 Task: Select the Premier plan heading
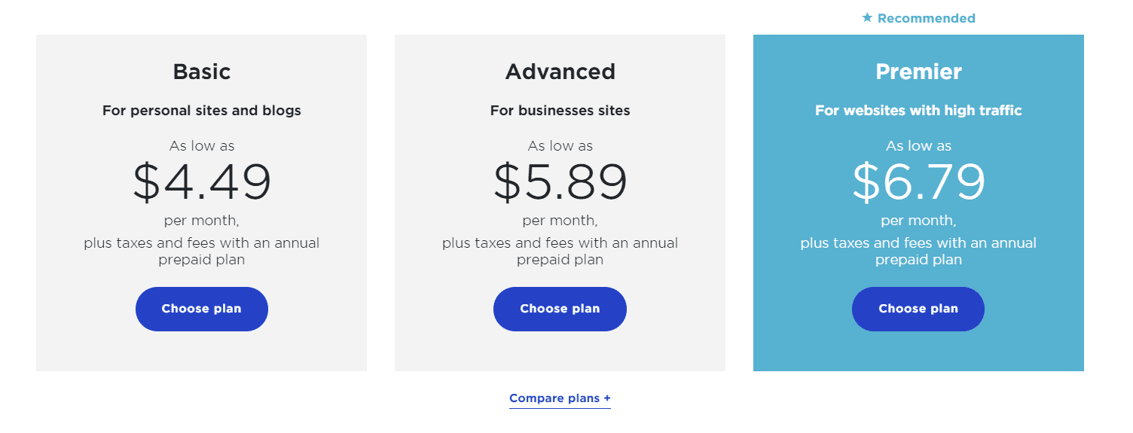pos(918,72)
